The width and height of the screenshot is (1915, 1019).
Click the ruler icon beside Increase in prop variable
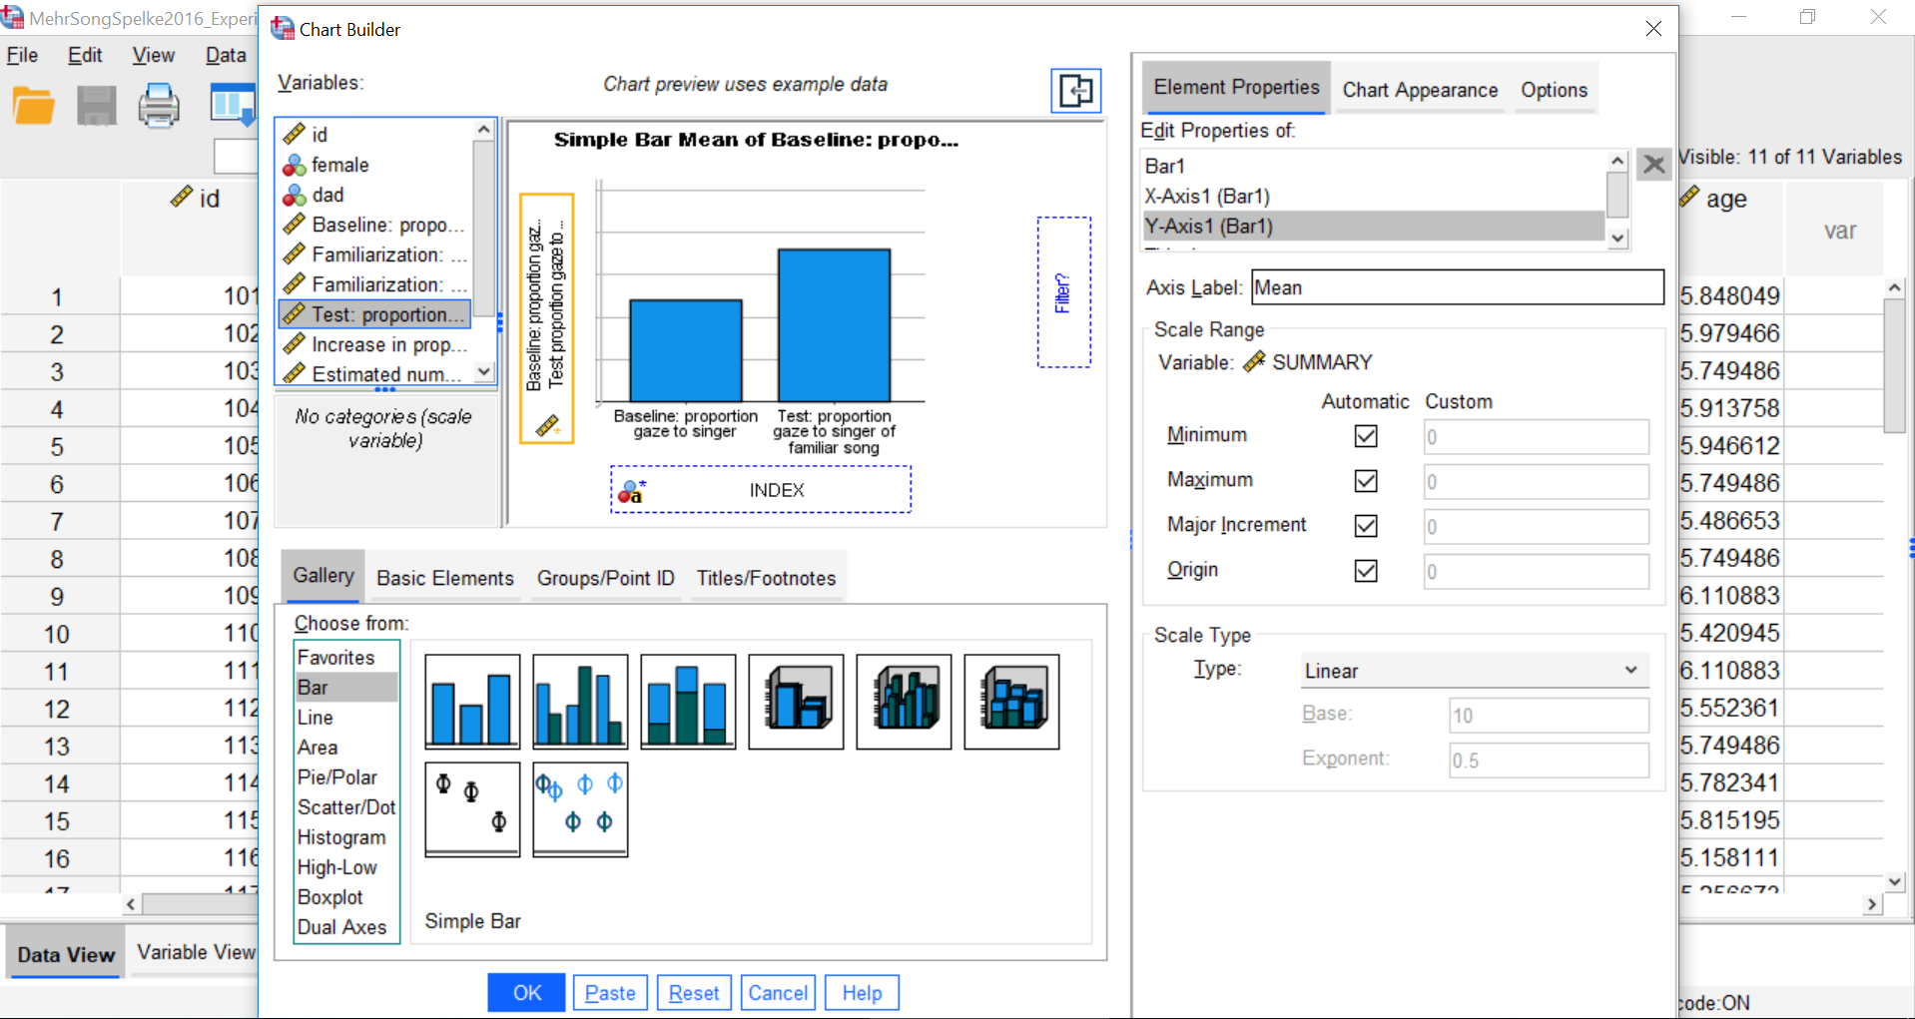coord(295,344)
